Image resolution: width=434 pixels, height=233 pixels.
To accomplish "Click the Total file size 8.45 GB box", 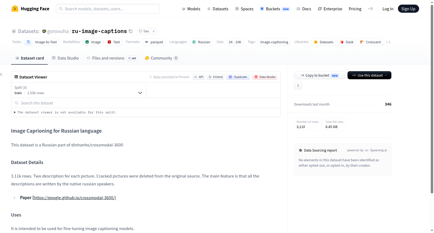I will [x=334, y=124].
